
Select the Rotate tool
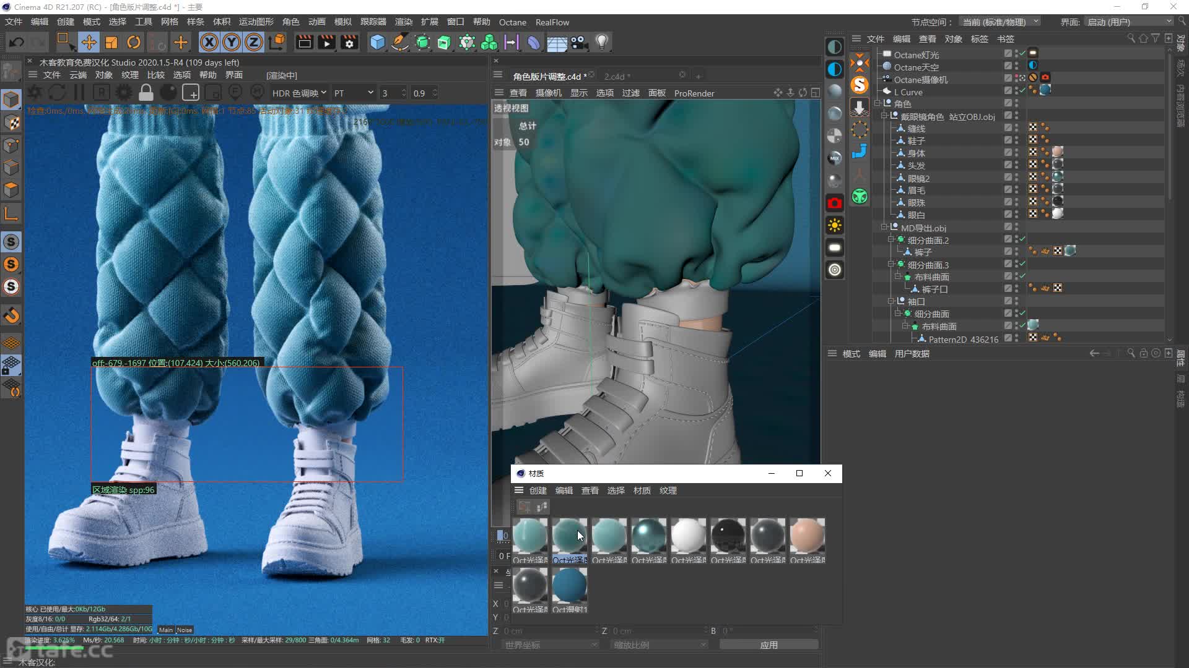pos(134,42)
